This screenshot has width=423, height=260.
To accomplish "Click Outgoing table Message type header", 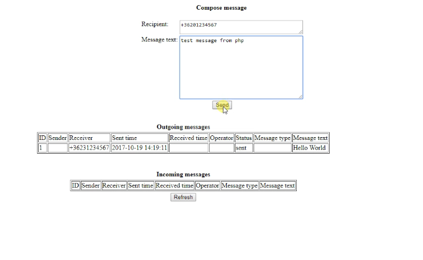I will click(x=272, y=138).
